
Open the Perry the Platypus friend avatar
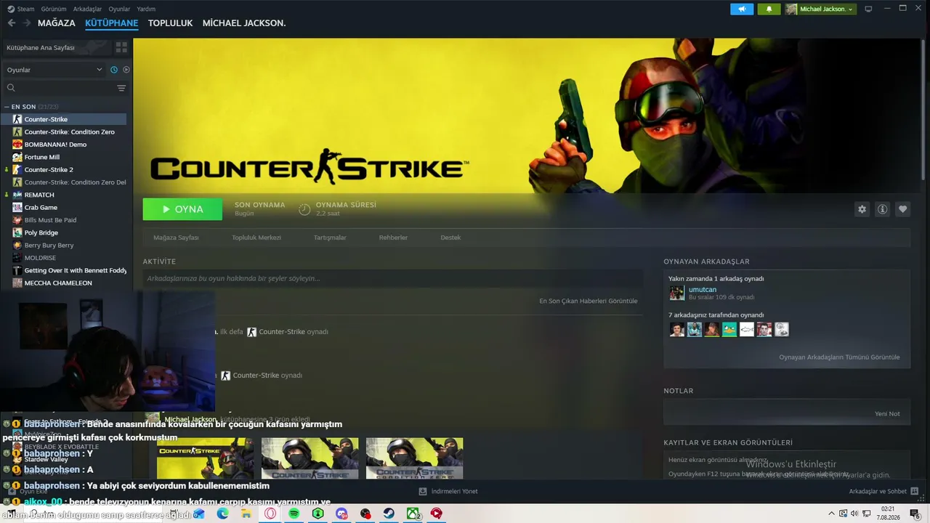pyautogui.click(x=729, y=330)
